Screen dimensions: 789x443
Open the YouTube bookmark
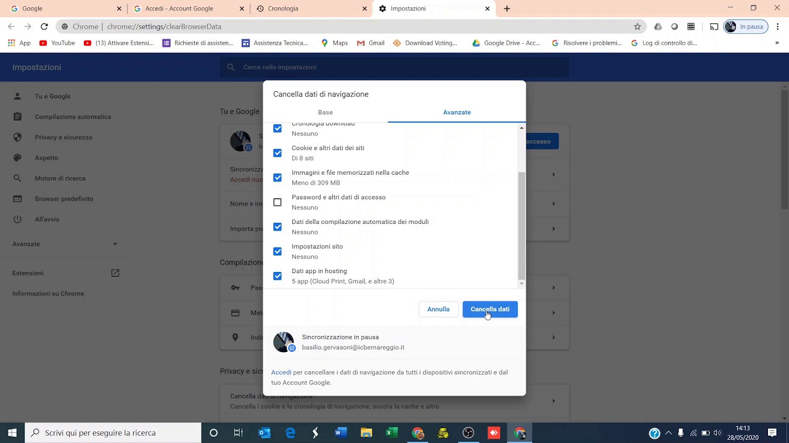(x=57, y=43)
